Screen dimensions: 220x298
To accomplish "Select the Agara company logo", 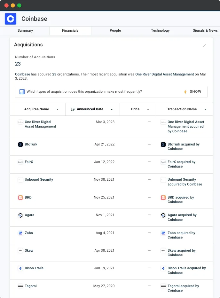I will 20,215.
